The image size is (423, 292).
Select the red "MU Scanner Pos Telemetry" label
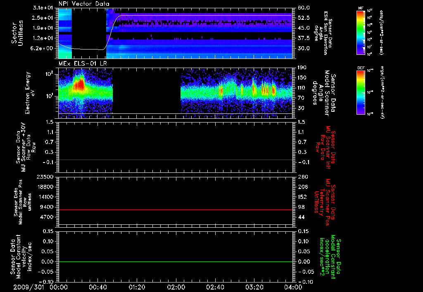tap(325, 202)
